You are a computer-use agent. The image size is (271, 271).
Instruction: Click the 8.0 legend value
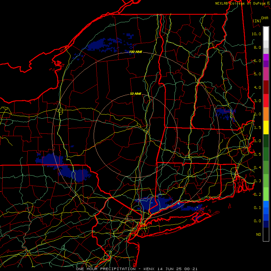click(x=257, y=47)
